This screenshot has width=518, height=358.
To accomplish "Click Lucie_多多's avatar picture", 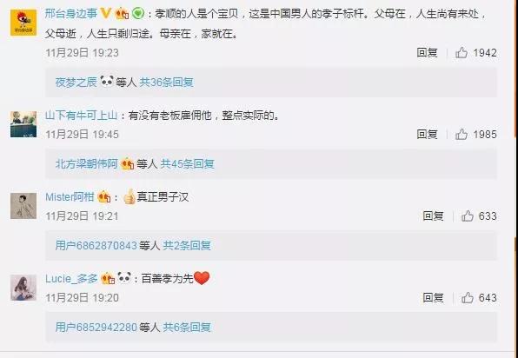I will (x=23, y=288).
